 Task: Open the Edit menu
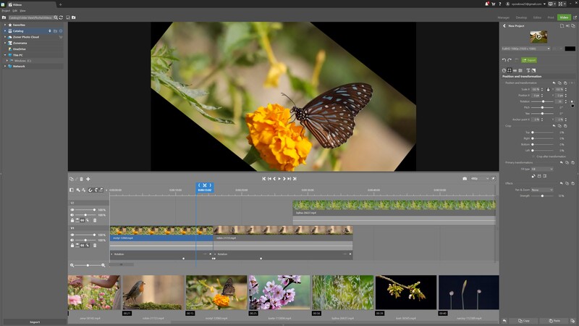pyautogui.click(x=14, y=11)
